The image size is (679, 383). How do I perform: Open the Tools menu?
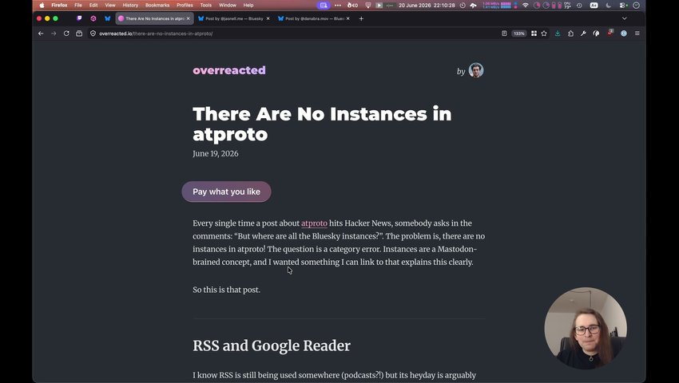coord(205,6)
